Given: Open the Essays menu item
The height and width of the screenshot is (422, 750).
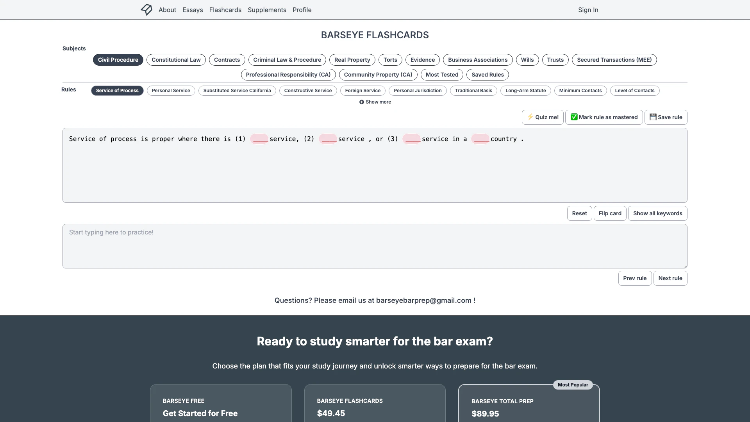Looking at the screenshot, I should click(193, 10).
